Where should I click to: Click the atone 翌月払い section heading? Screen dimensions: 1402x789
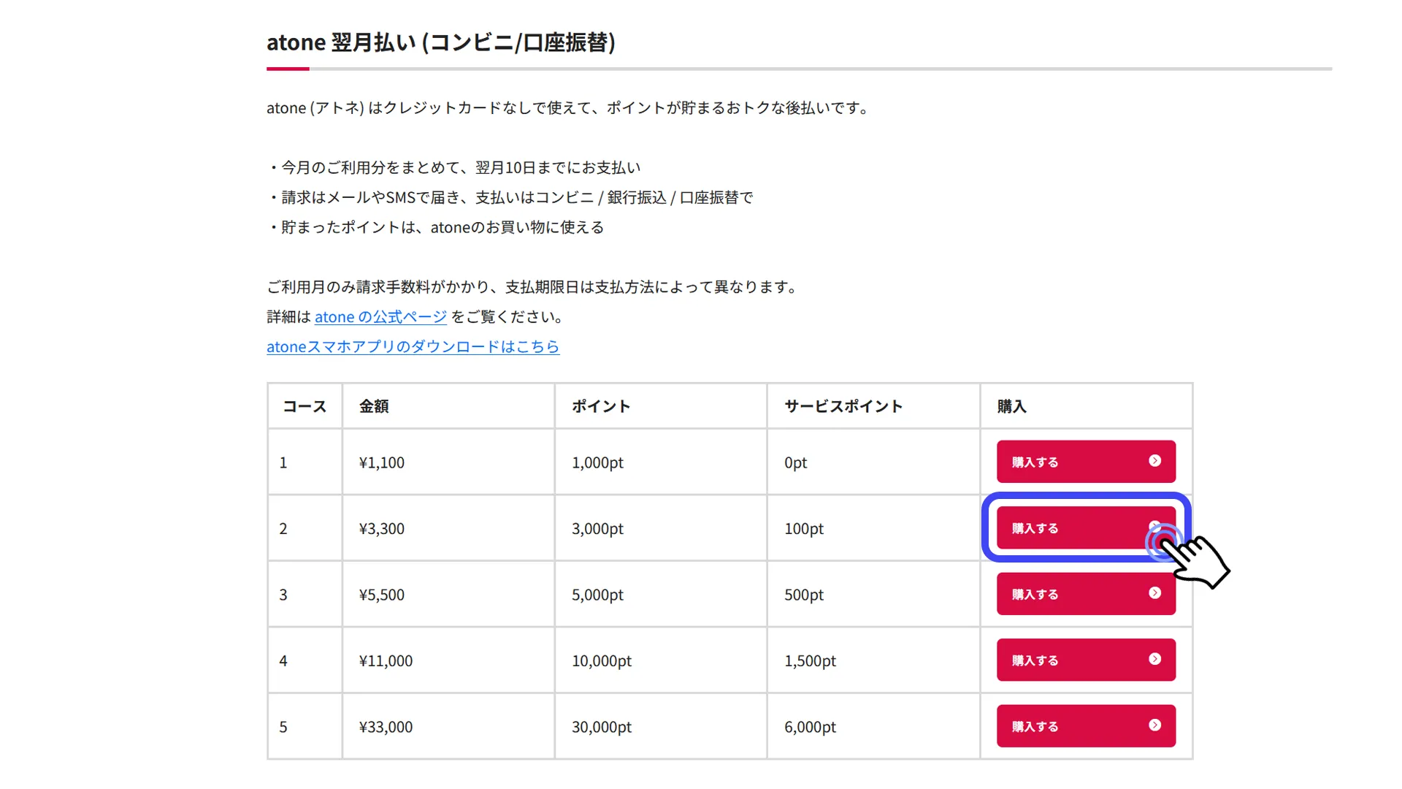click(440, 43)
